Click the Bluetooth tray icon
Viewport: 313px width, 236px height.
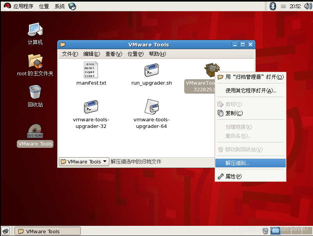pyautogui.click(x=273, y=6)
